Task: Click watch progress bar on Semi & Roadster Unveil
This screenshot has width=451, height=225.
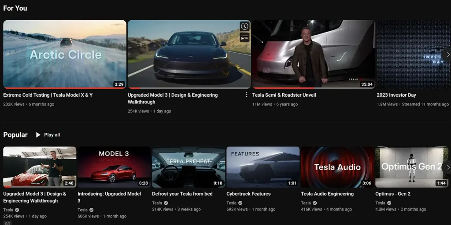Action: (x=314, y=88)
